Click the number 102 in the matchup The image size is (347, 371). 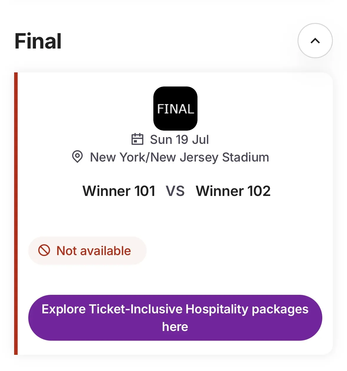pos(259,191)
